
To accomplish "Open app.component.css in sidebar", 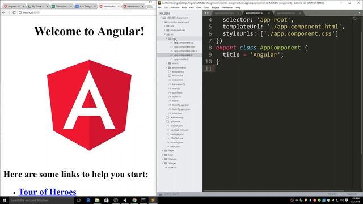I will [184, 42].
